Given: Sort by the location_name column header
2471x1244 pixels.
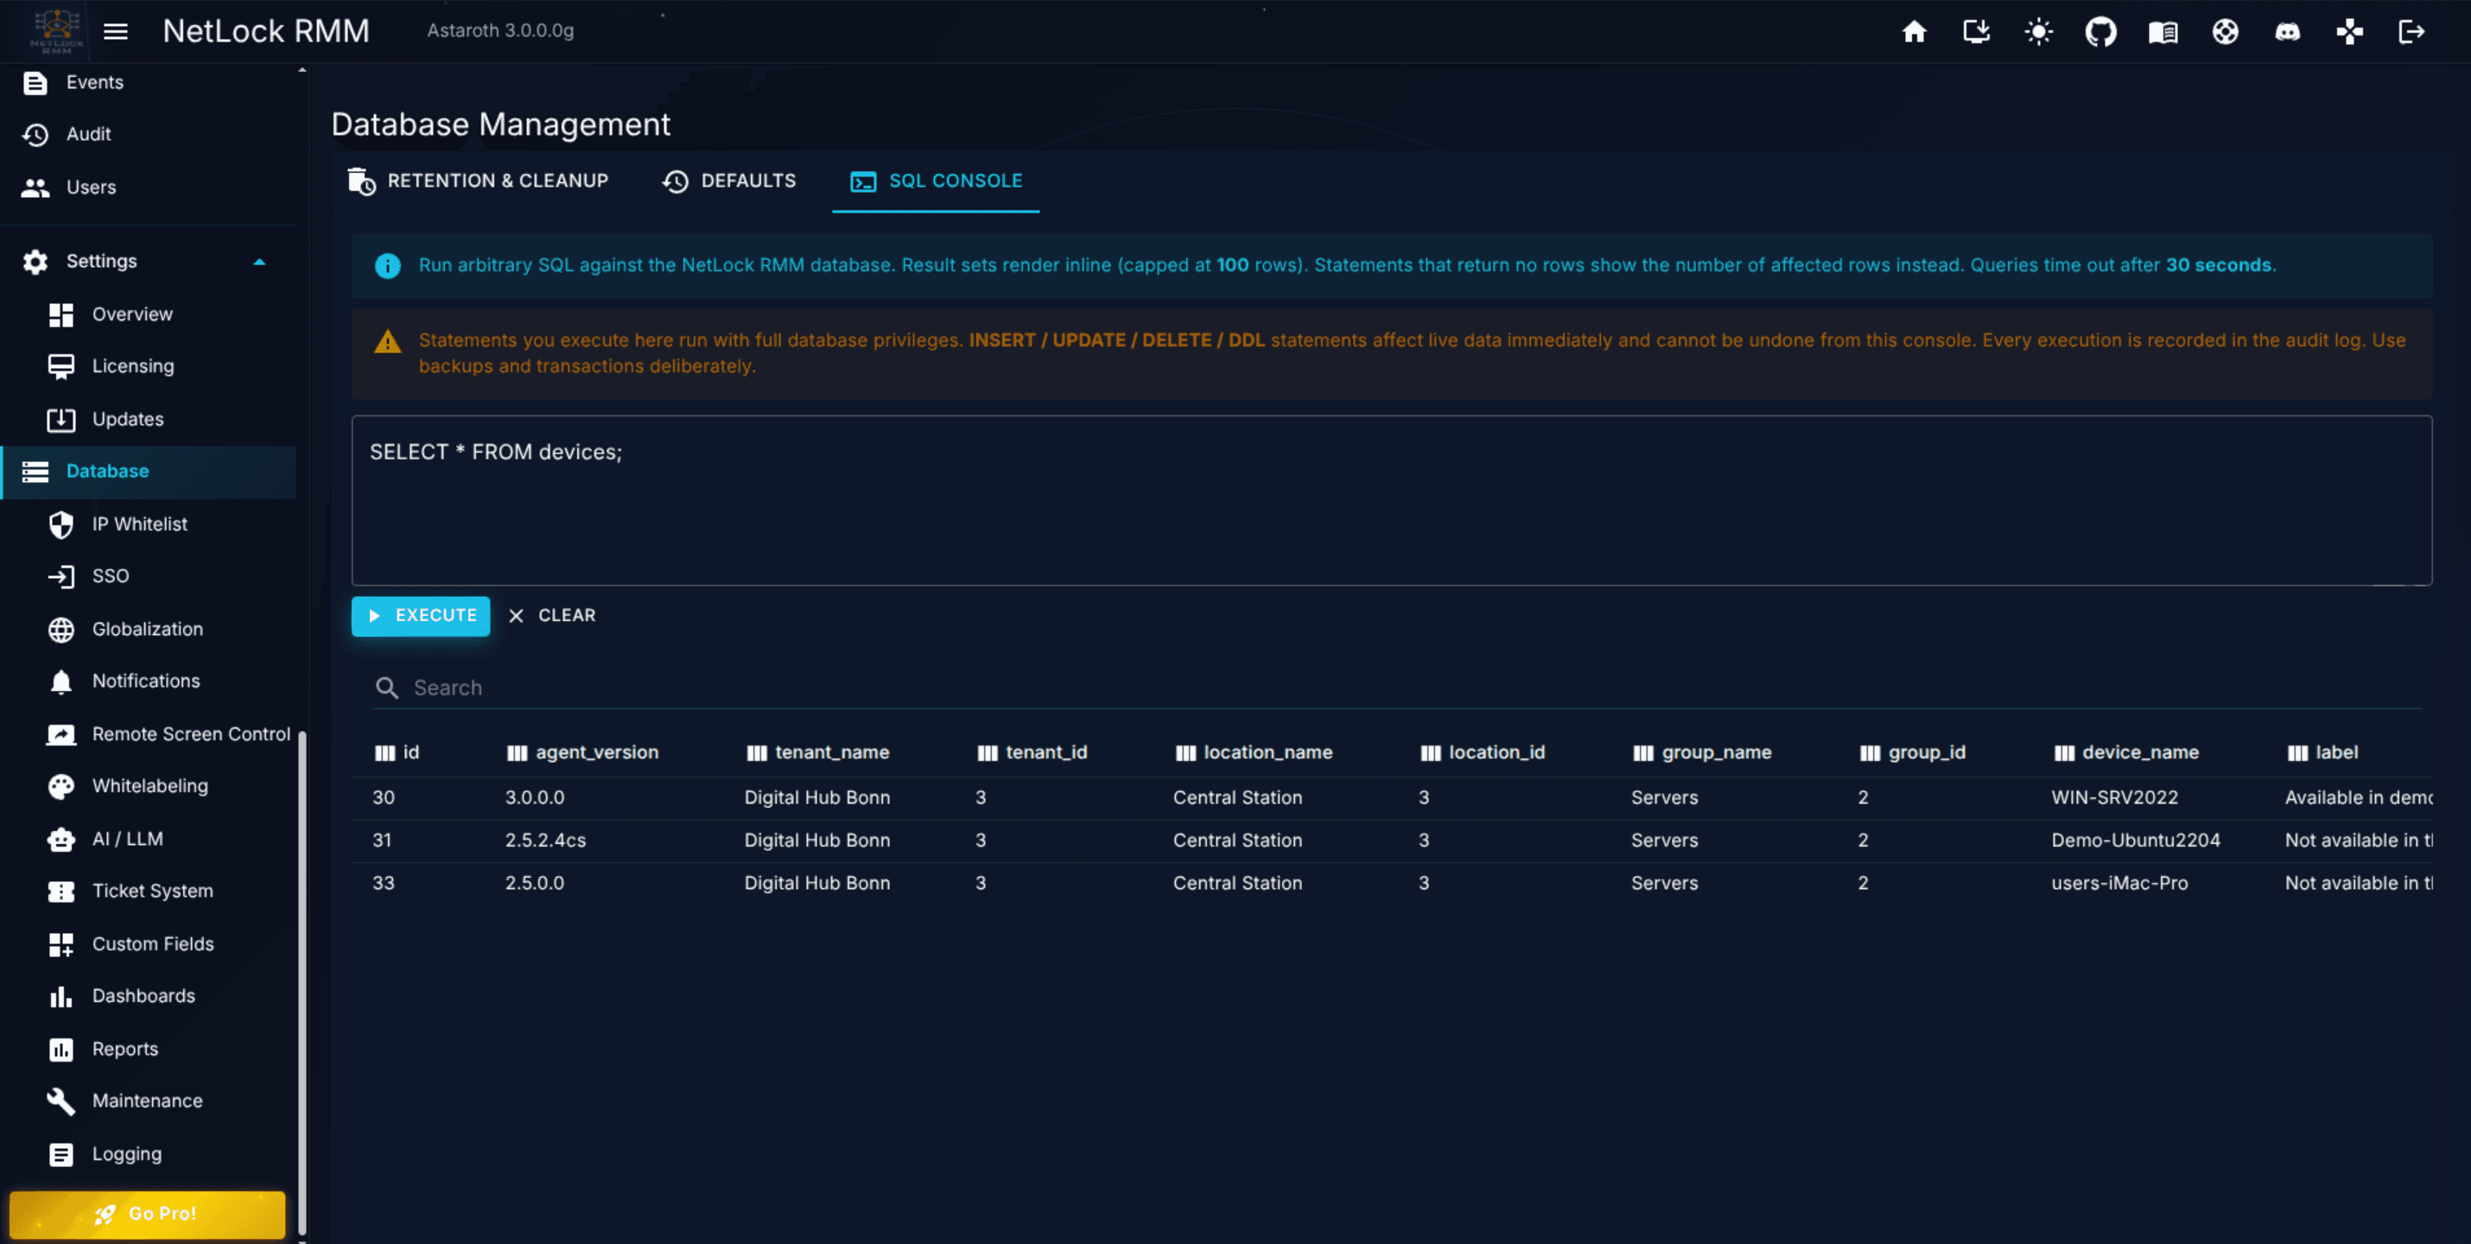Looking at the screenshot, I should 1254,753.
